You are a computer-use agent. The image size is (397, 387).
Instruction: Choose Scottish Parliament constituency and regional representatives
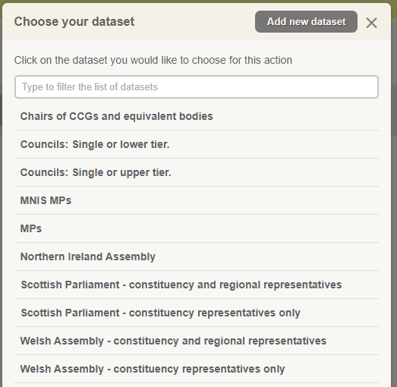pyautogui.click(x=197, y=285)
